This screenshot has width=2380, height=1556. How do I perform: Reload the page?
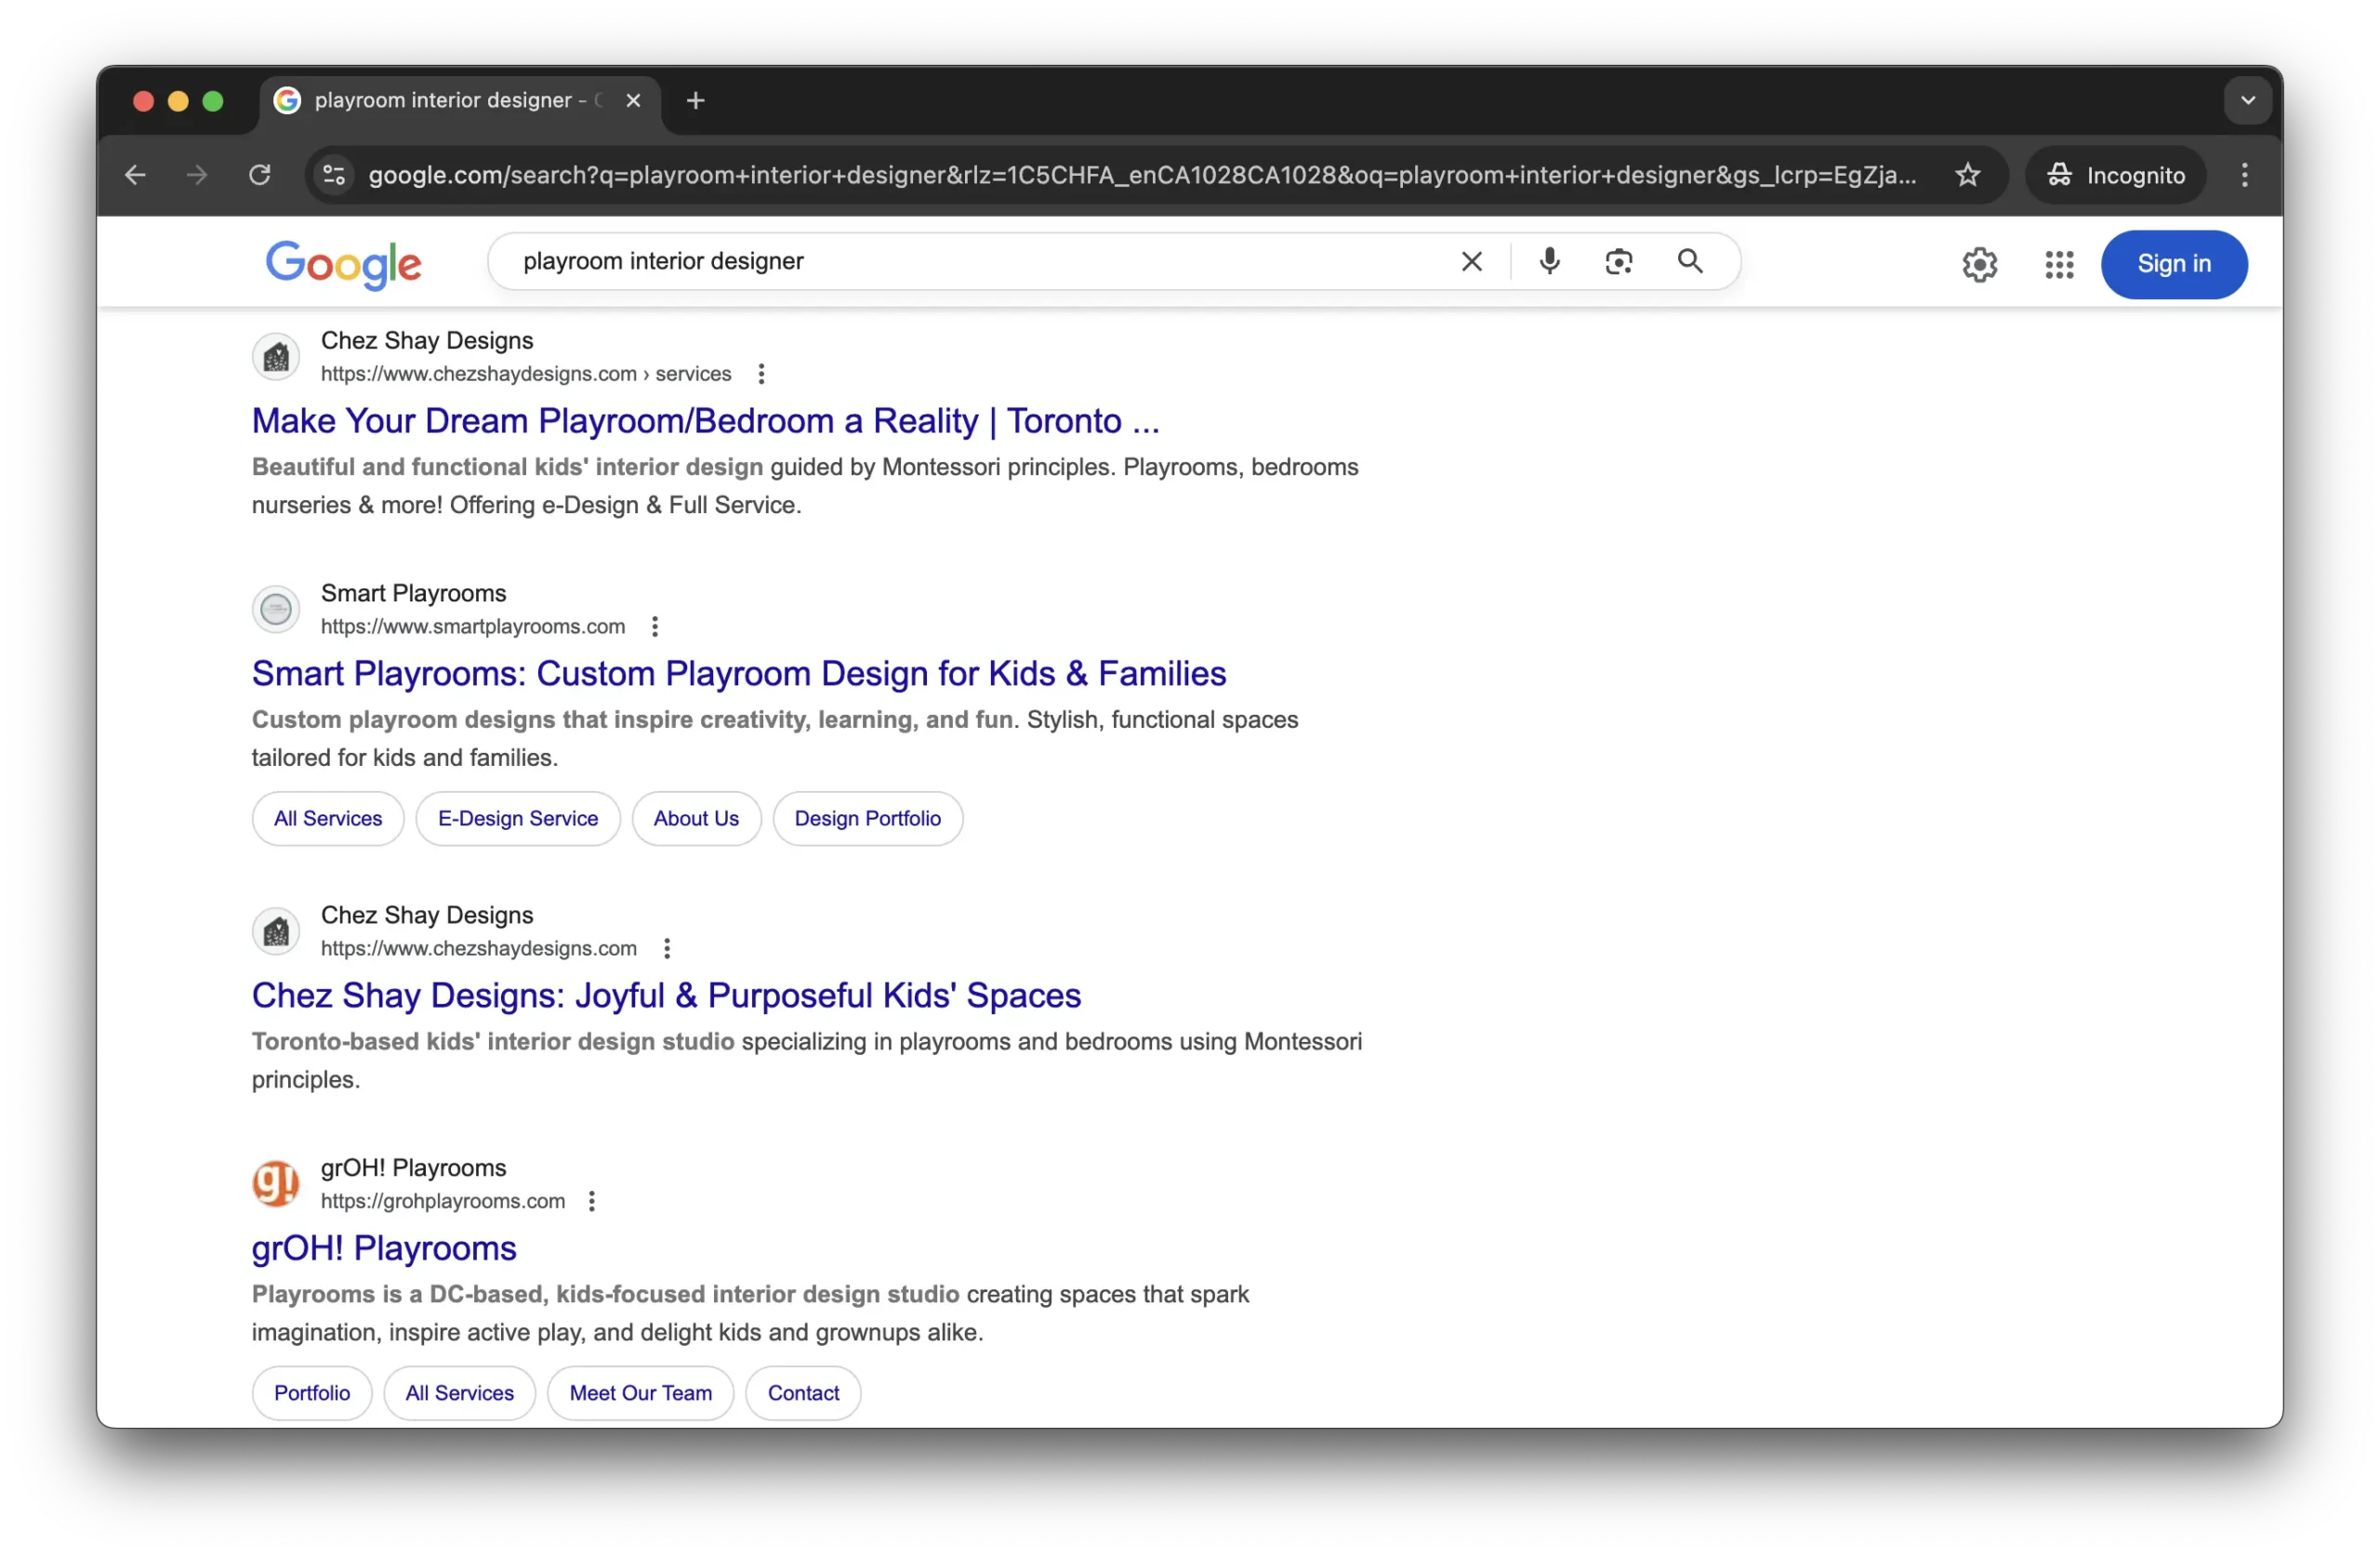click(x=259, y=174)
